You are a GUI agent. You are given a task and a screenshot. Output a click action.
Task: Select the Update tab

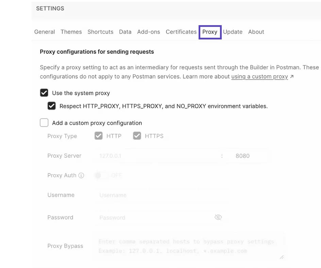[x=233, y=32]
